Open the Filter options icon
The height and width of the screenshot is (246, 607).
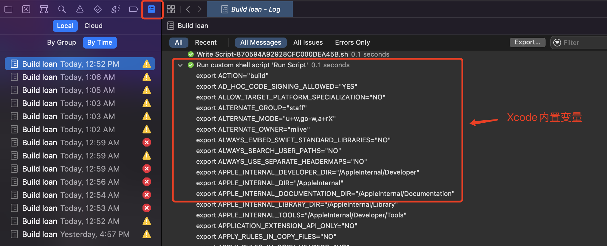point(557,43)
